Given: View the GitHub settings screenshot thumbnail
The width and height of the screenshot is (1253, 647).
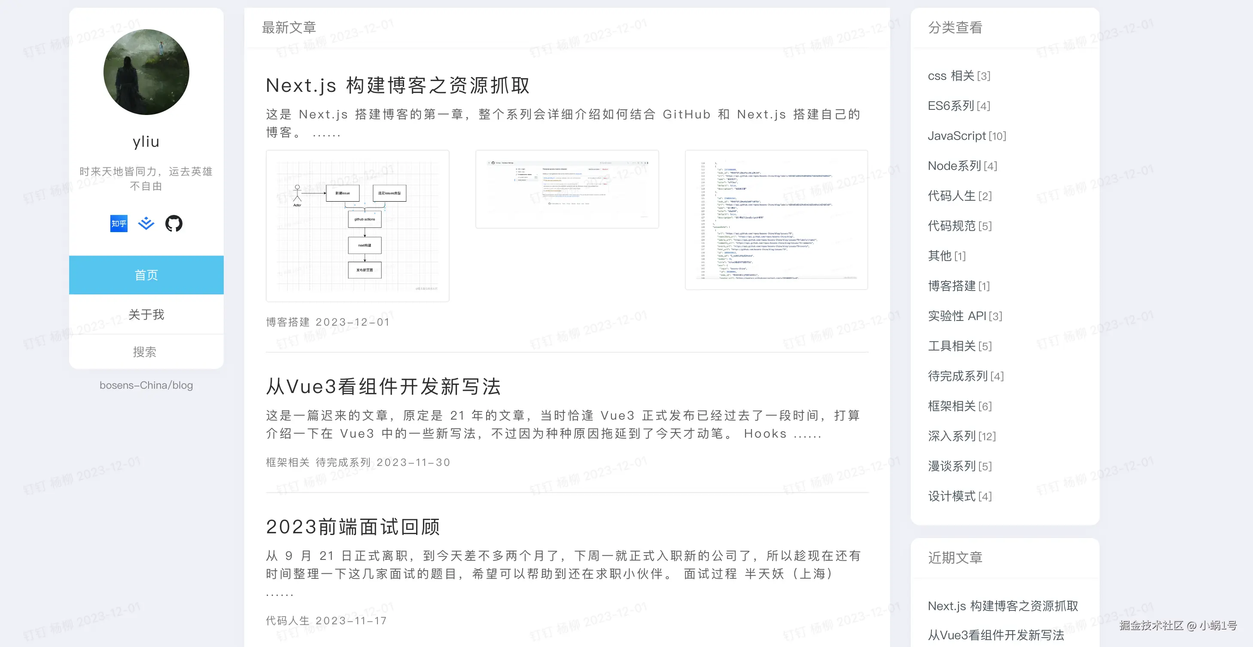Looking at the screenshot, I should point(567,189).
